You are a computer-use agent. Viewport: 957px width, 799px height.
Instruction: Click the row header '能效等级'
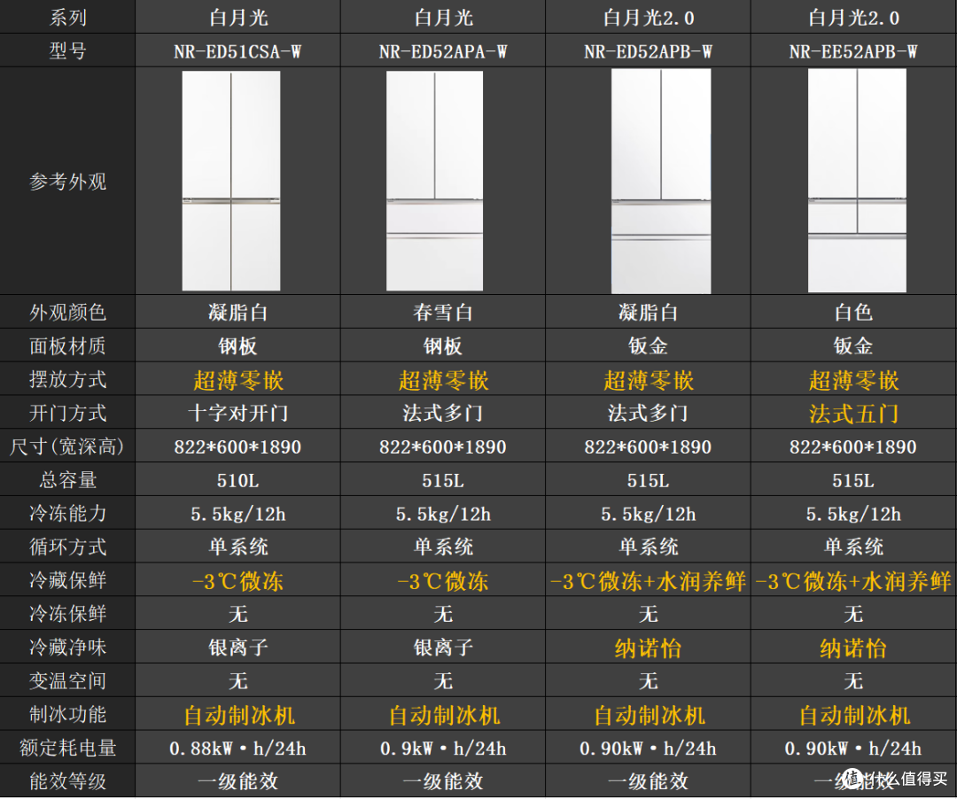[x=67, y=782]
